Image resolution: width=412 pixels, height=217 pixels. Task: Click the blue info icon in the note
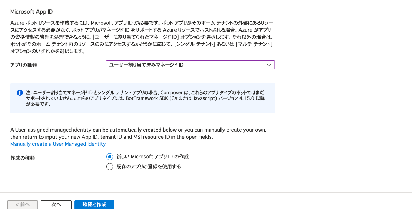click(20, 93)
